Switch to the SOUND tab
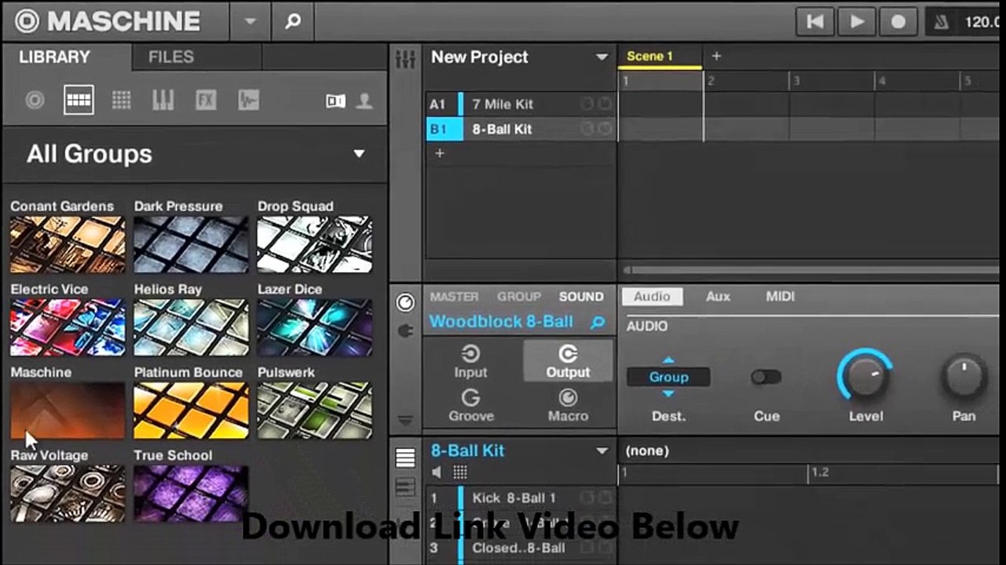 (581, 297)
